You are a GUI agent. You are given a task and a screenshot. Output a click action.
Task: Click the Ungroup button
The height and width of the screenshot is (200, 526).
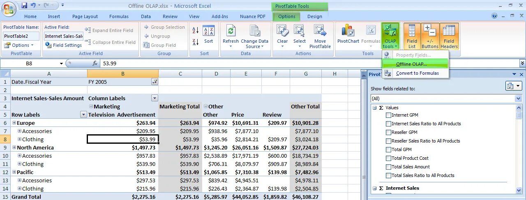(x=157, y=36)
